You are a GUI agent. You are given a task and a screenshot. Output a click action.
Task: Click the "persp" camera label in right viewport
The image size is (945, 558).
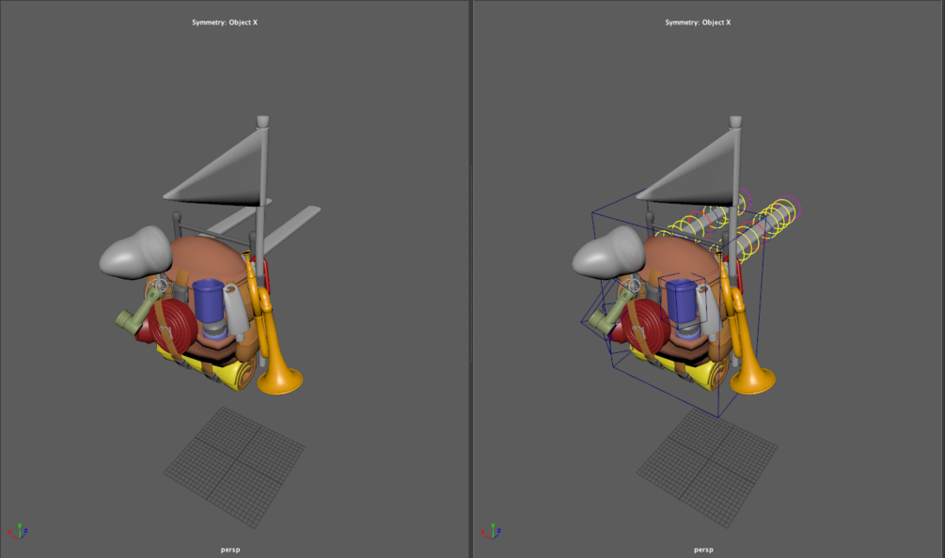[703, 550]
